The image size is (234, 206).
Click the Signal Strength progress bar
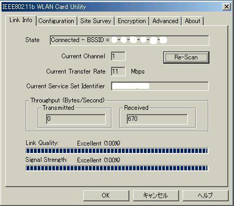click(117, 168)
